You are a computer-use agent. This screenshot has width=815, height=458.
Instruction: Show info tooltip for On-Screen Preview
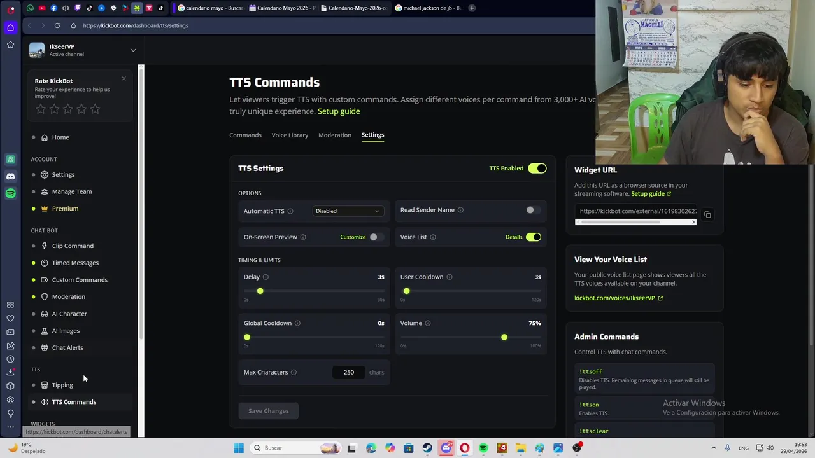(x=303, y=237)
